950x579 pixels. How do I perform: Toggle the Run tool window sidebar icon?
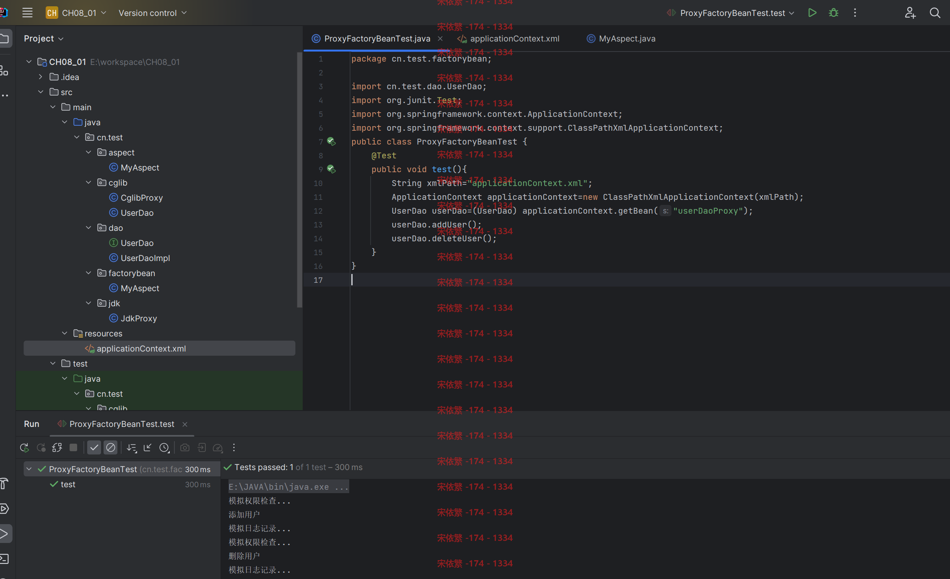[5, 534]
